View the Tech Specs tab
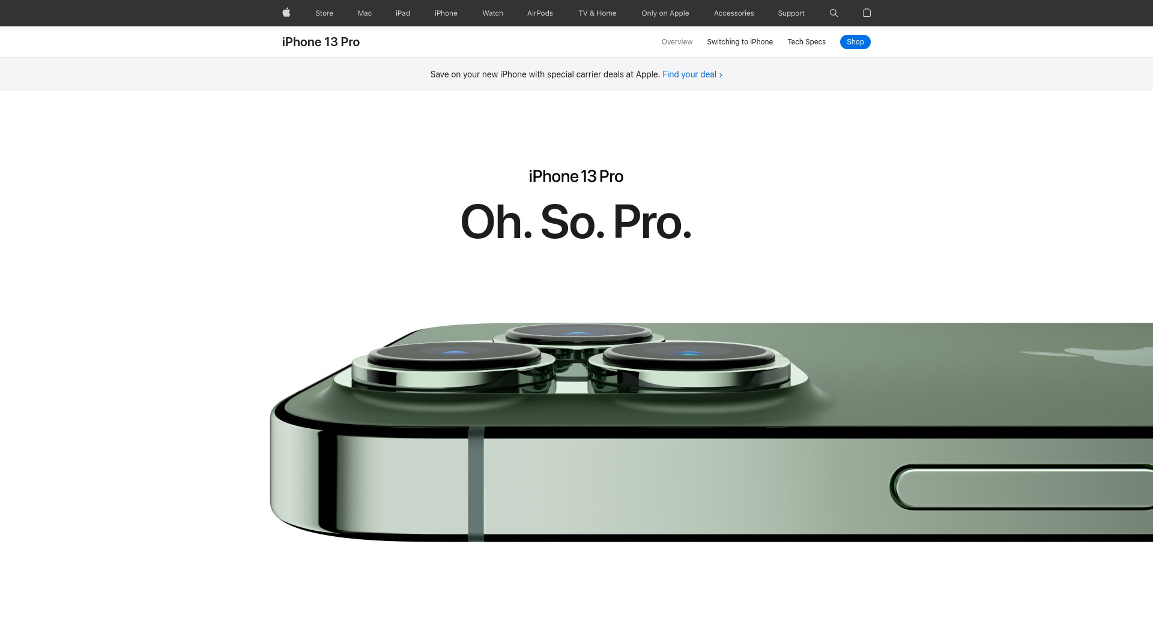Screen dimensions: 1153x619 806,42
